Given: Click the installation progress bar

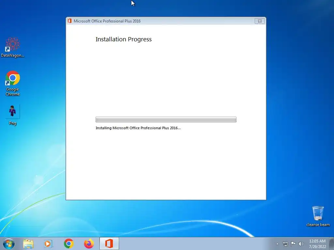Looking at the screenshot, I should [x=166, y=119].
